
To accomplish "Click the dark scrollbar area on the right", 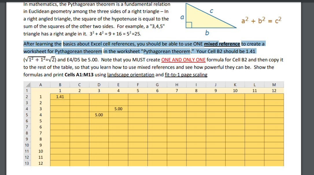I will tap(308, 86).
